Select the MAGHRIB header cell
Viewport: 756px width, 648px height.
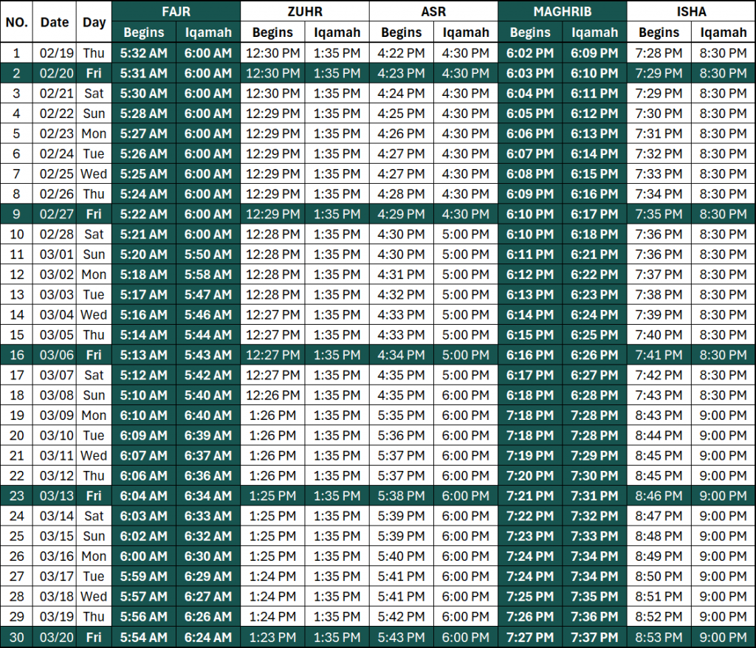tap(563, 11)
